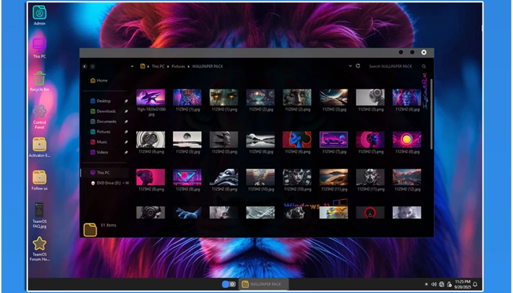The width and height of the screenshot is (513, 293).
Task: Select Pictures in the breadcrumb path
Action: 178,66
